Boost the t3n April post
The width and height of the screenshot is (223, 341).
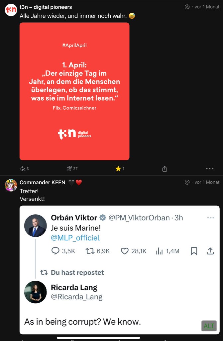point(69,169)
